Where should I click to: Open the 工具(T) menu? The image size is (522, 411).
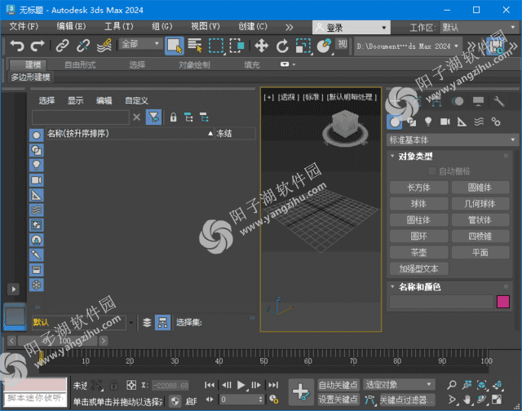(x=118, y=26)
